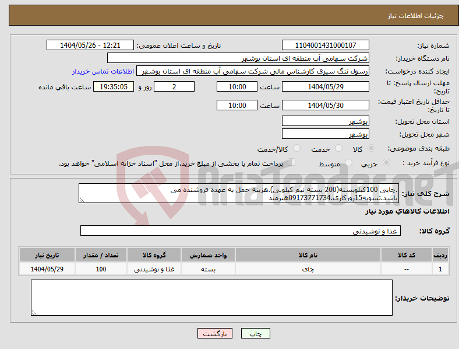
Task: Click the چای item name cell
Action: click(308, 268)
